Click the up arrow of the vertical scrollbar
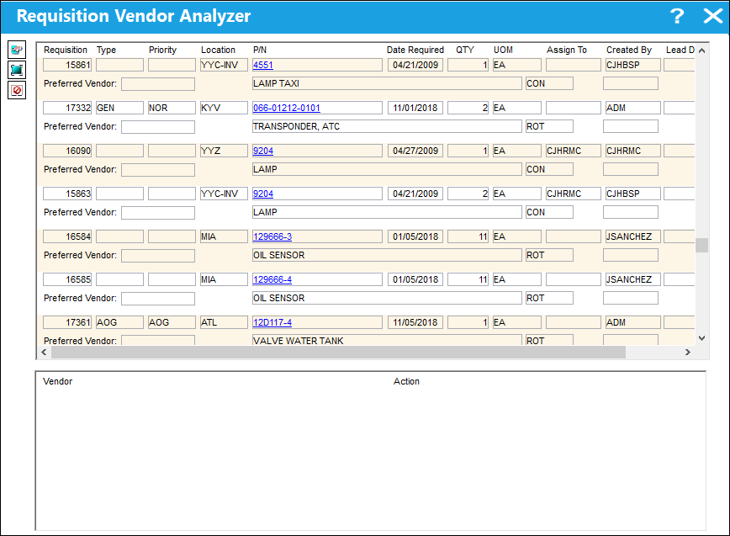This screenshot has height=536, width=730. pos(701,50)
